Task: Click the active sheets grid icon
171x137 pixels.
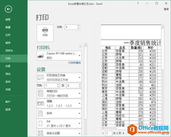Action: tap(41, 77)
